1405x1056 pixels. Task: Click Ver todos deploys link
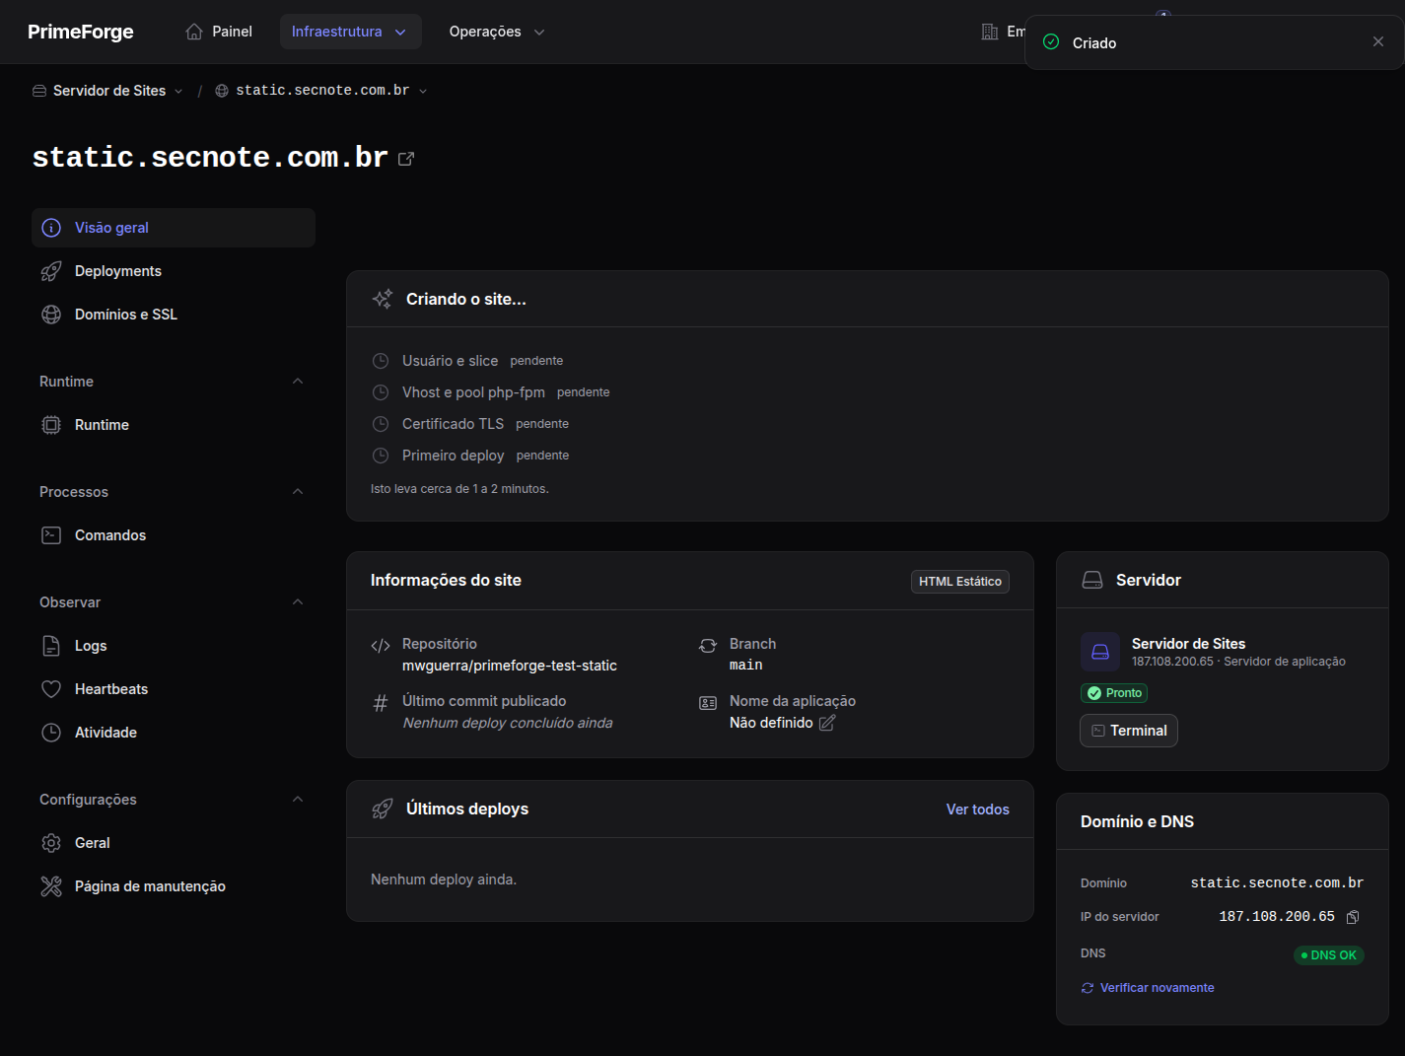tap(978, 810)
